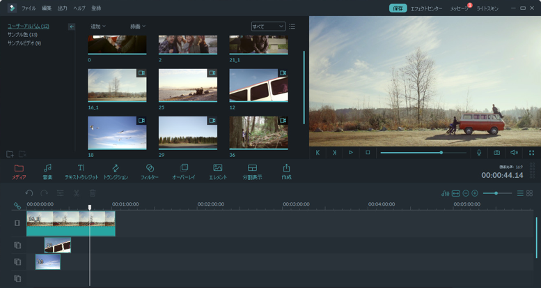Take a snapshot with camera icon
Screen dimensions: 541x288
pos(496,153)
